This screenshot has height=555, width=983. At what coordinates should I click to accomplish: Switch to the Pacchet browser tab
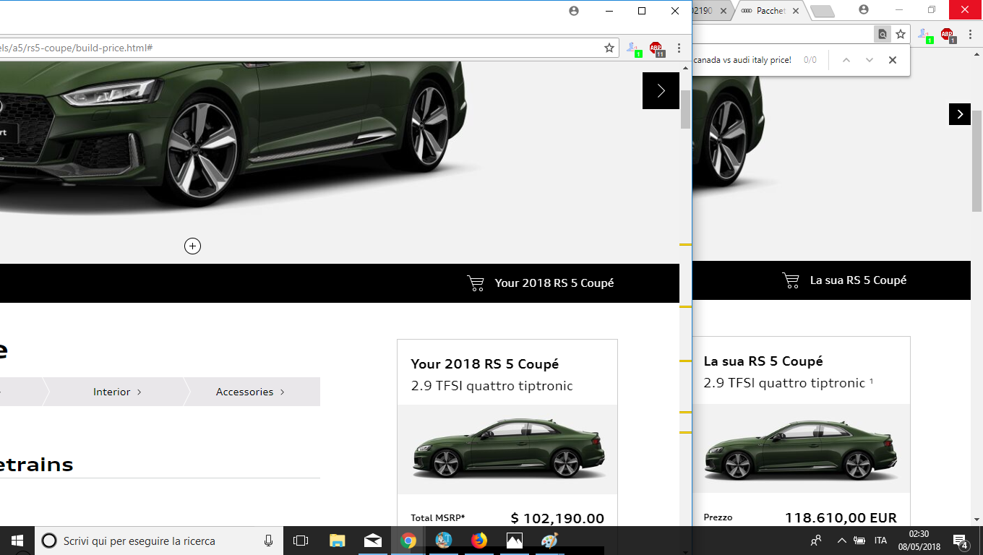click(769, 11)
